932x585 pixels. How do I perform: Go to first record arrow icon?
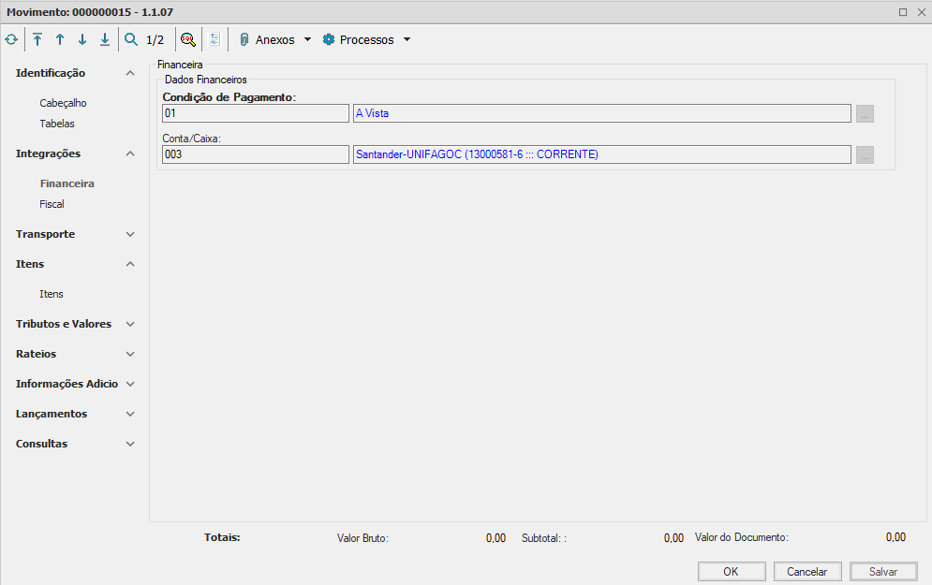37,40
